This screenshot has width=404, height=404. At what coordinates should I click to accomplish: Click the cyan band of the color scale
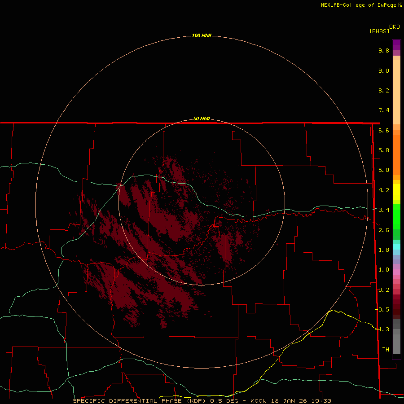pyautogui.click(x=396, y=246)
